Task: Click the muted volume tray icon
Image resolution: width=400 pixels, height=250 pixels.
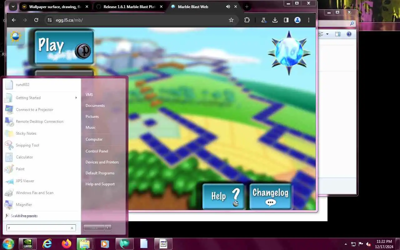Action: (368, 244)
